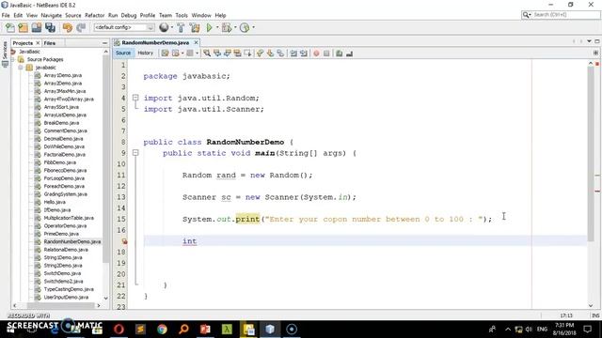Collapse the javabasic package tree node

point(21,68)
